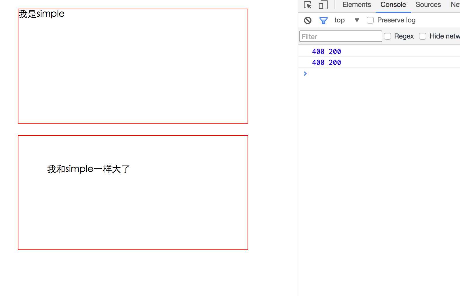
Task: Clear the console with the ban icon
Action: [308, 20]
